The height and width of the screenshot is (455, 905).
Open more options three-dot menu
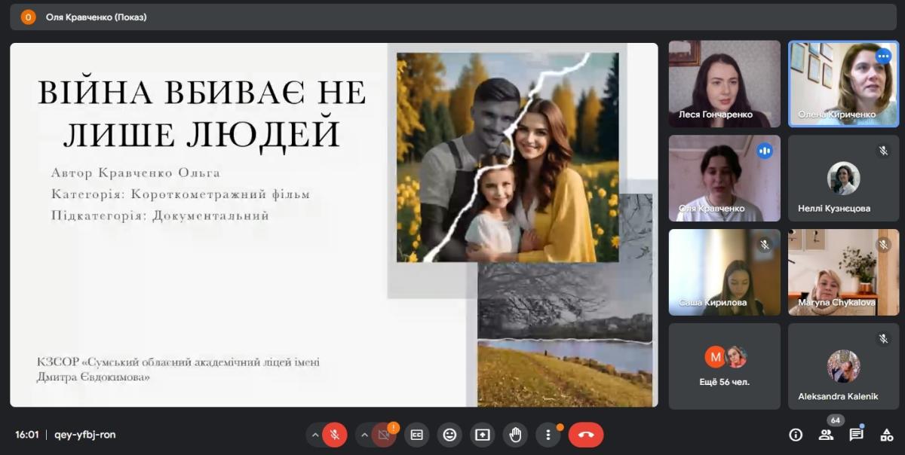click(548, 435)
